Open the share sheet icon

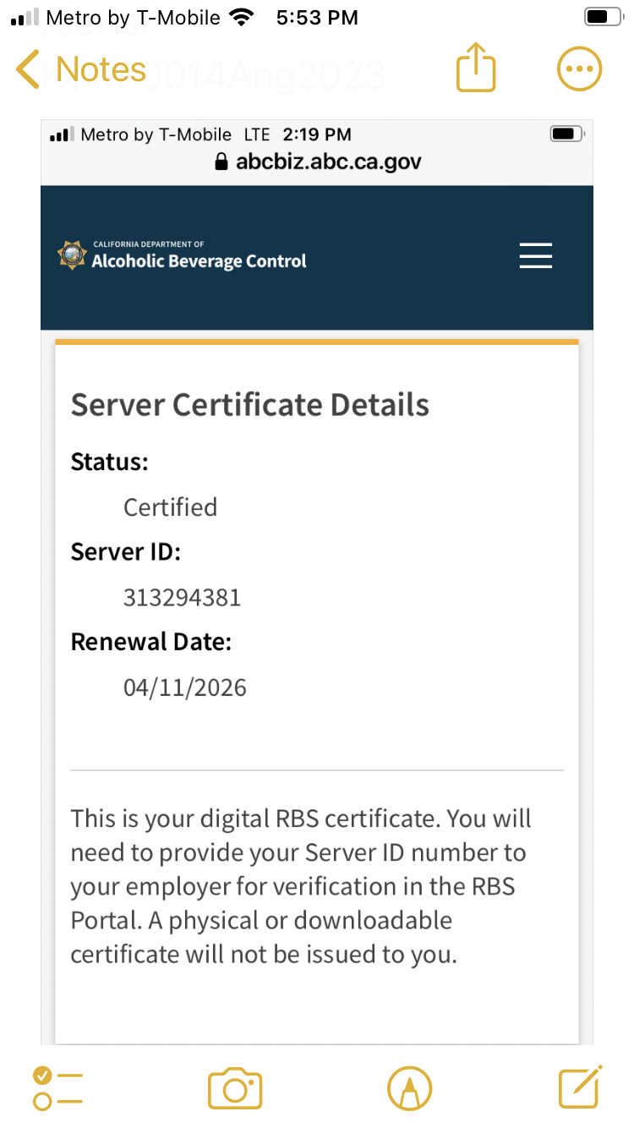click(476, 68)
